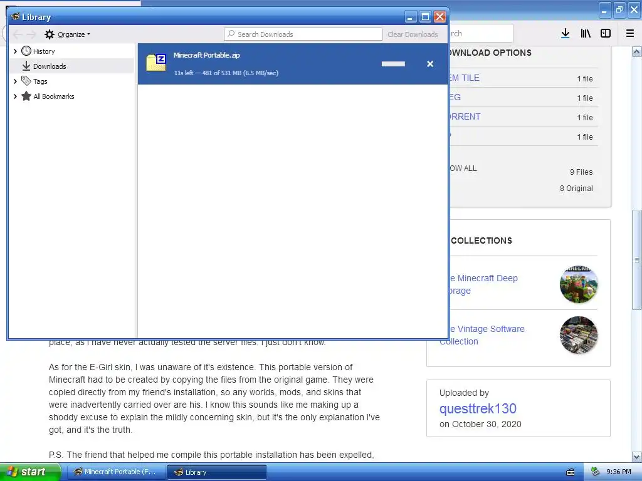The image size is (642, 481).
Task: Click the 9 Files count text
Action: tap(581, 172)
